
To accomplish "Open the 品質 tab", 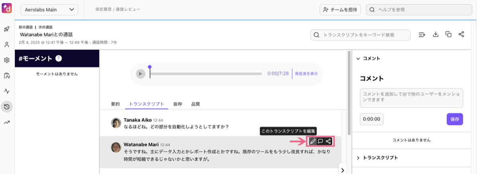I will (x=196, y=104).
